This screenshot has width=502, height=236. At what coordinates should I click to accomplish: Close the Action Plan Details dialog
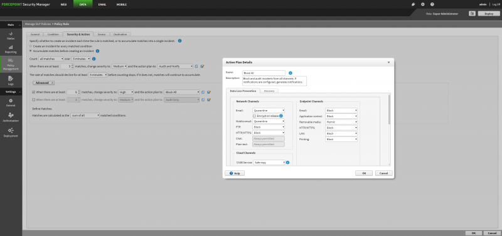(388, 62)
